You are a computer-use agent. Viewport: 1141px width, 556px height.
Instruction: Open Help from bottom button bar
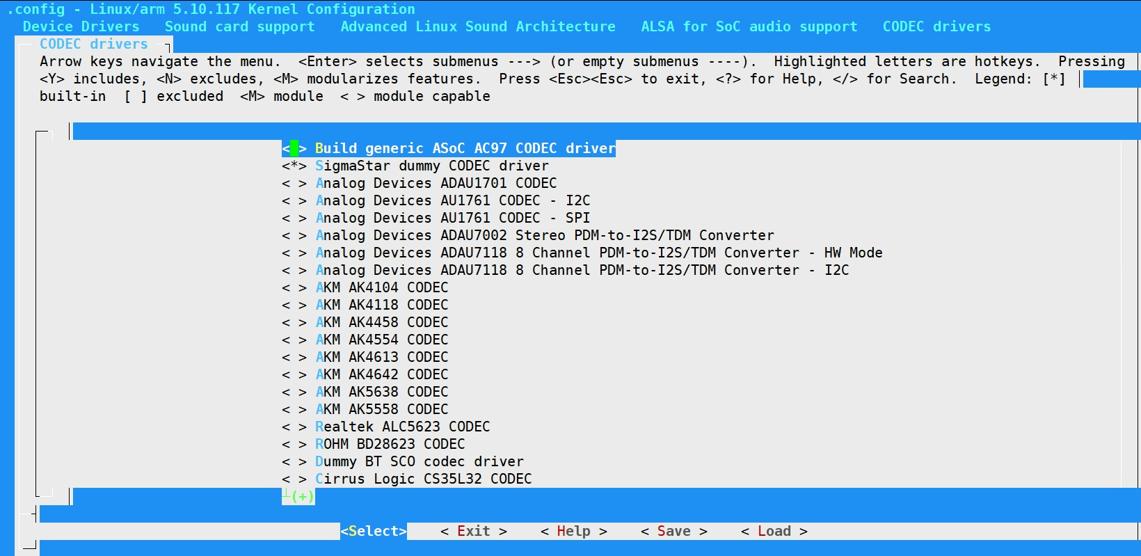click(x=574, y=531)
